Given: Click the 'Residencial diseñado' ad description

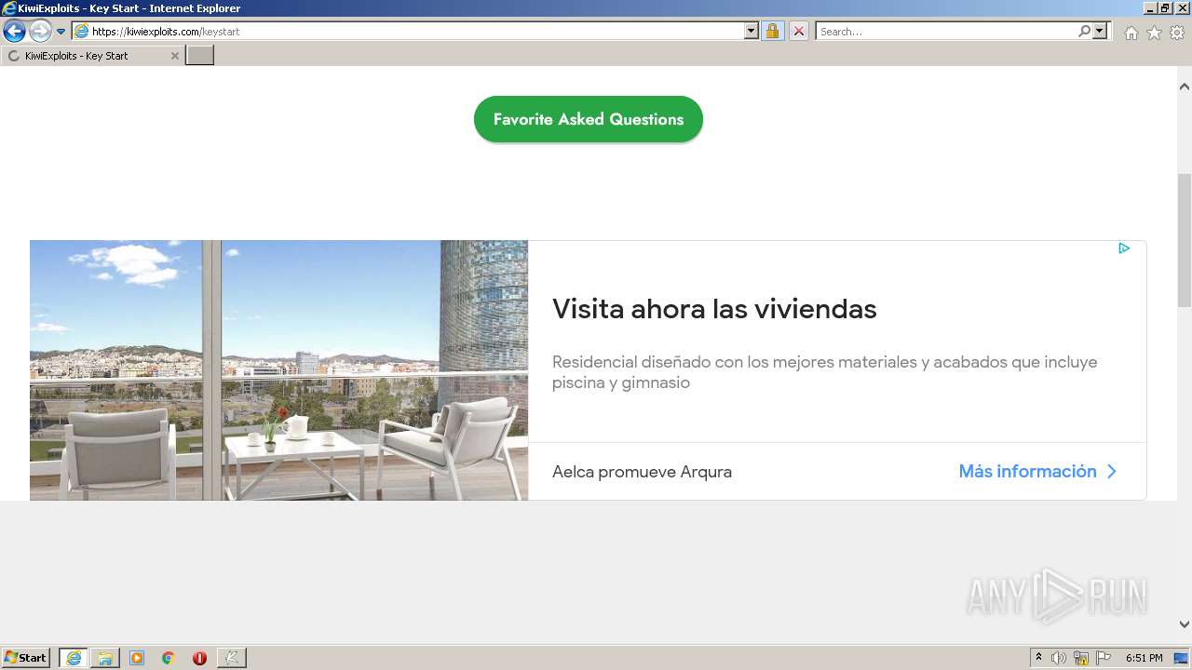Looking at the screenshot, I should tap(825, 372).
